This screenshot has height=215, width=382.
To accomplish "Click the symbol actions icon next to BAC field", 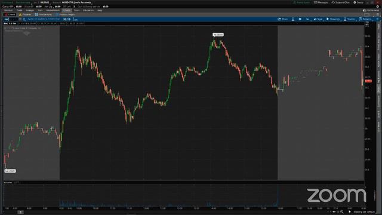I will click(24, 19).
